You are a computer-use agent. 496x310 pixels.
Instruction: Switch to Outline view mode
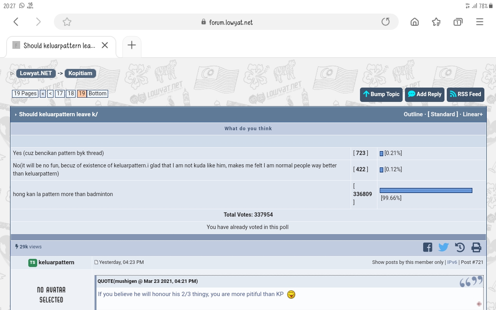tap(413, 114)
